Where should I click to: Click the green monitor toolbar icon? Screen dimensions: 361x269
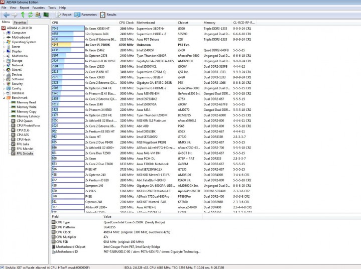point(46,15)
